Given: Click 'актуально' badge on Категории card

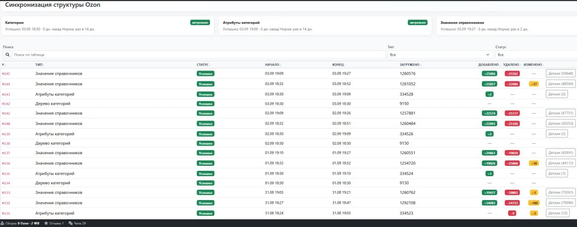Looking at the screenshot, I should pos(200,22).
